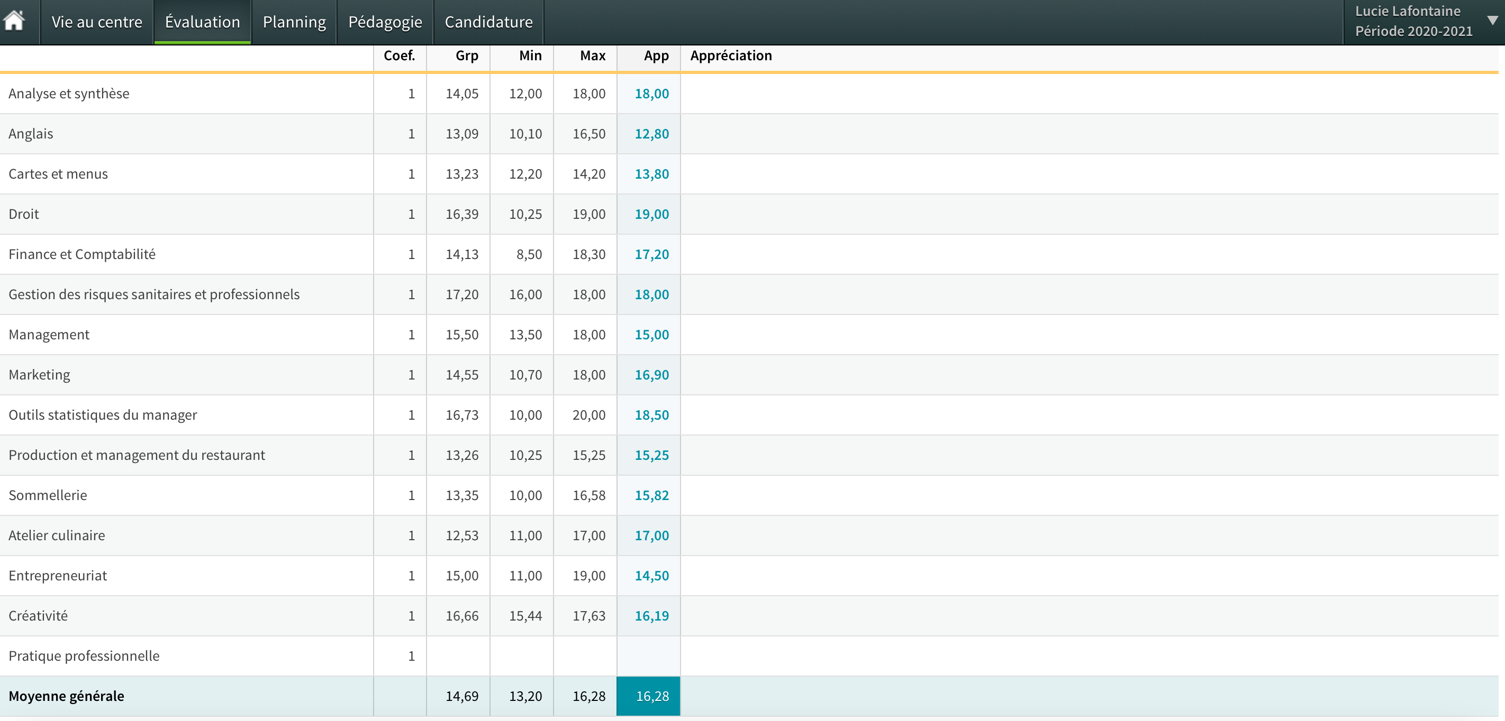Image resolution: width=1505 pixels, height=721 pixels.
Task: Open the Finance et Comptabilité grade 17,20
Action: (651, 255)
